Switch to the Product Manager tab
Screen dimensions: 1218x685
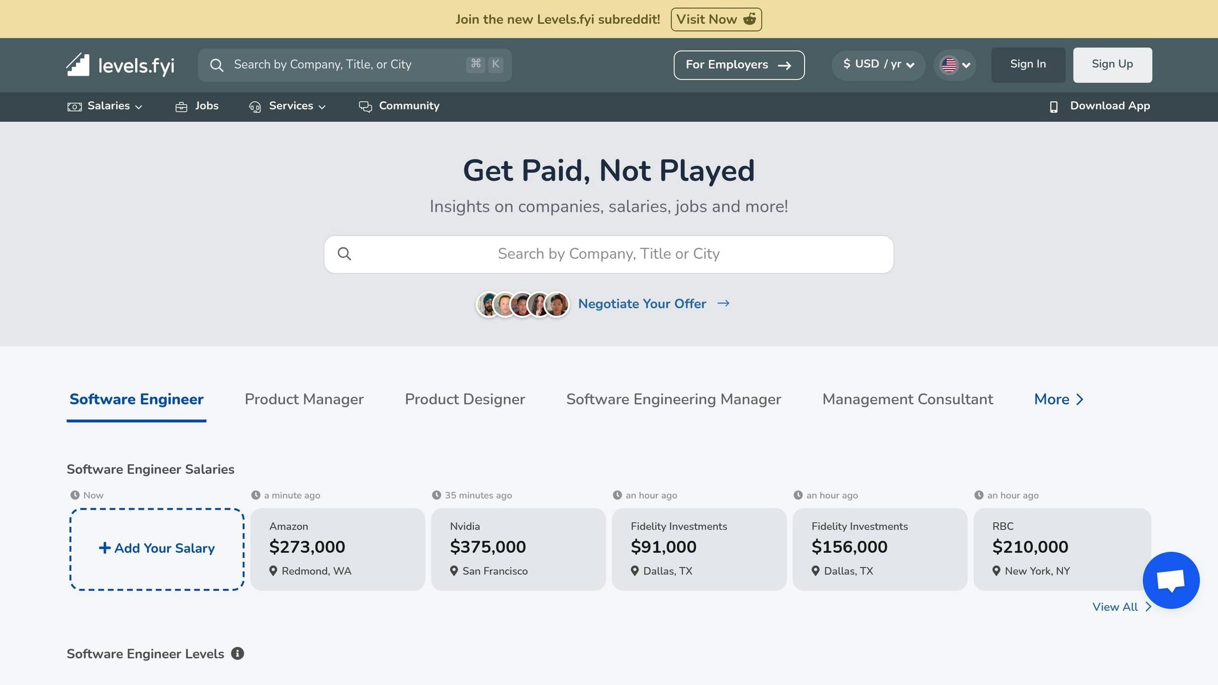tap(304, 399)
